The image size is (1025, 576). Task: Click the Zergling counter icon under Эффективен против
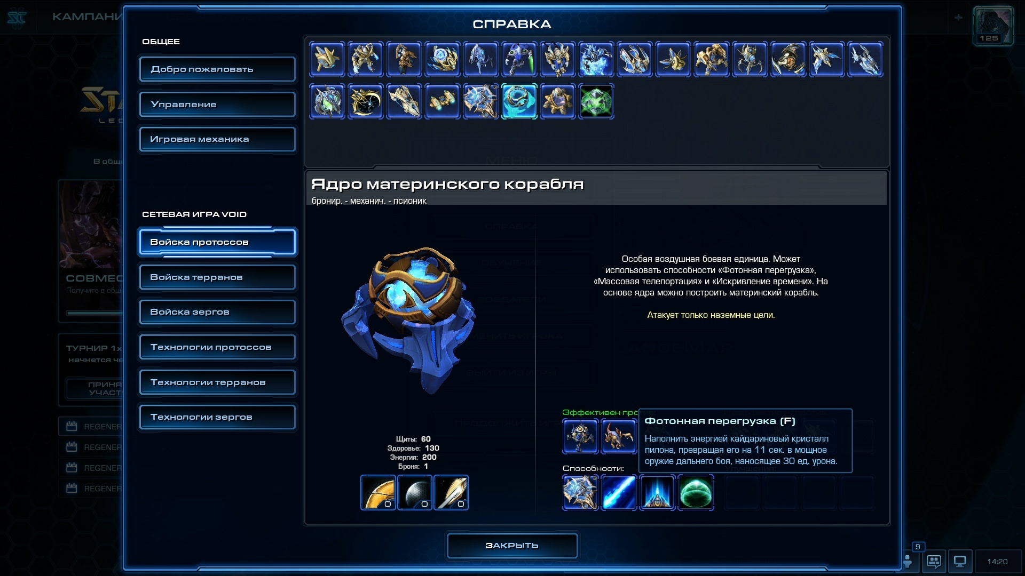[619, 436]
